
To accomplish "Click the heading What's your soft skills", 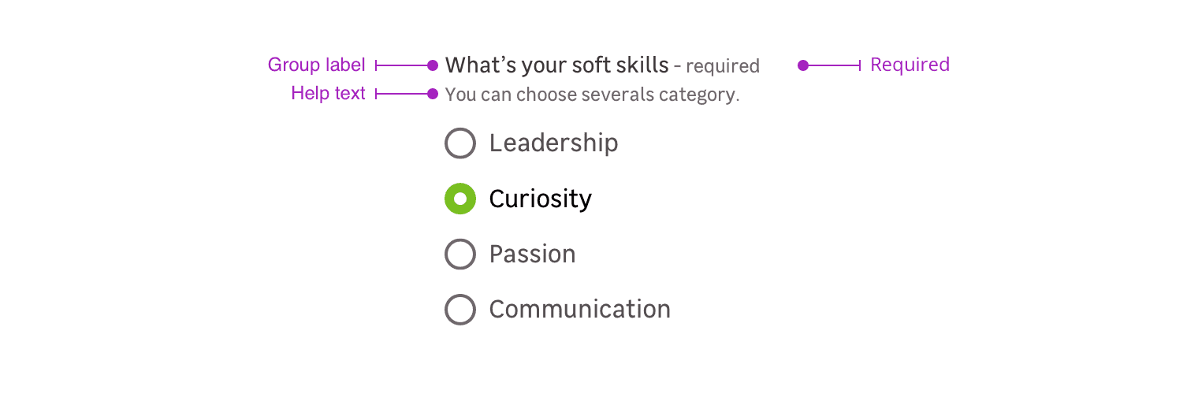I will coord(556,65).
